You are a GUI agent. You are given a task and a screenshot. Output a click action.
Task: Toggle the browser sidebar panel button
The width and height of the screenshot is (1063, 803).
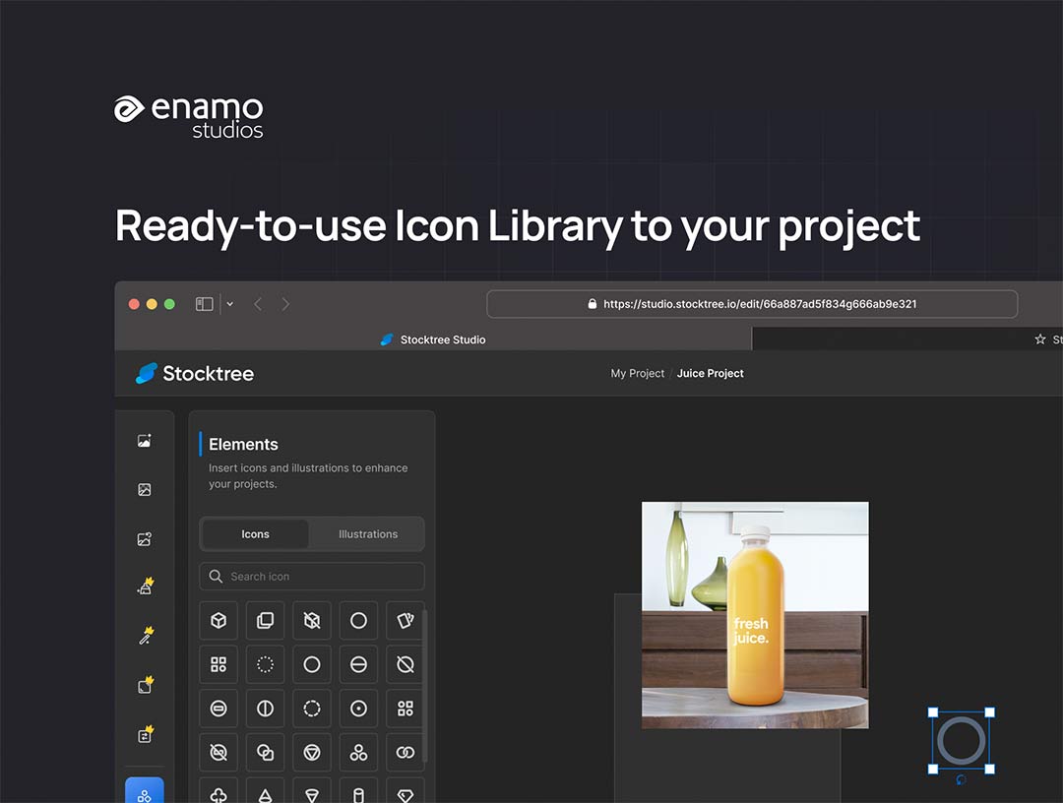click(205, 304)
